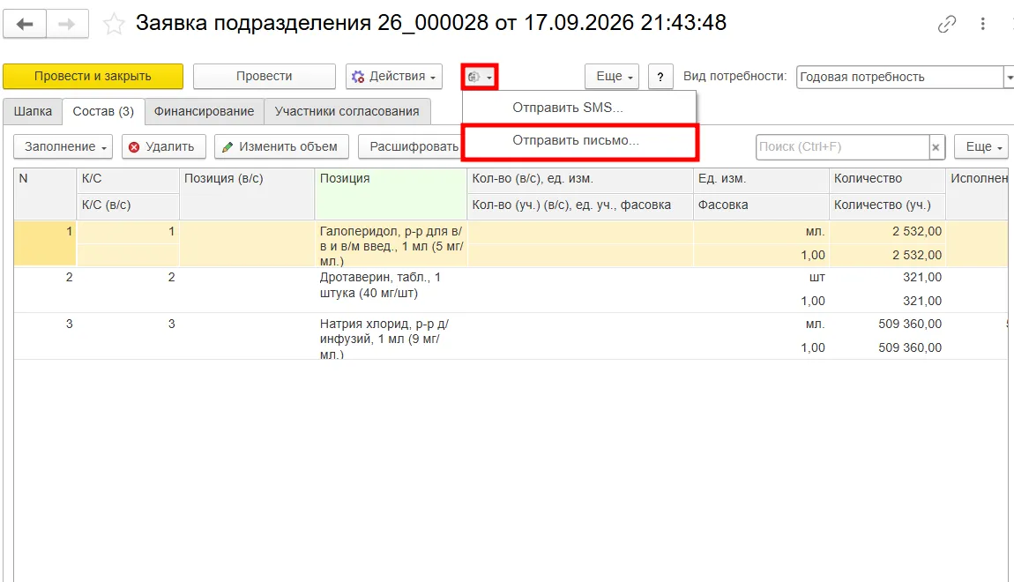
Task: Expand the table's Еще menu near search
Action: (x=981, y=146)
